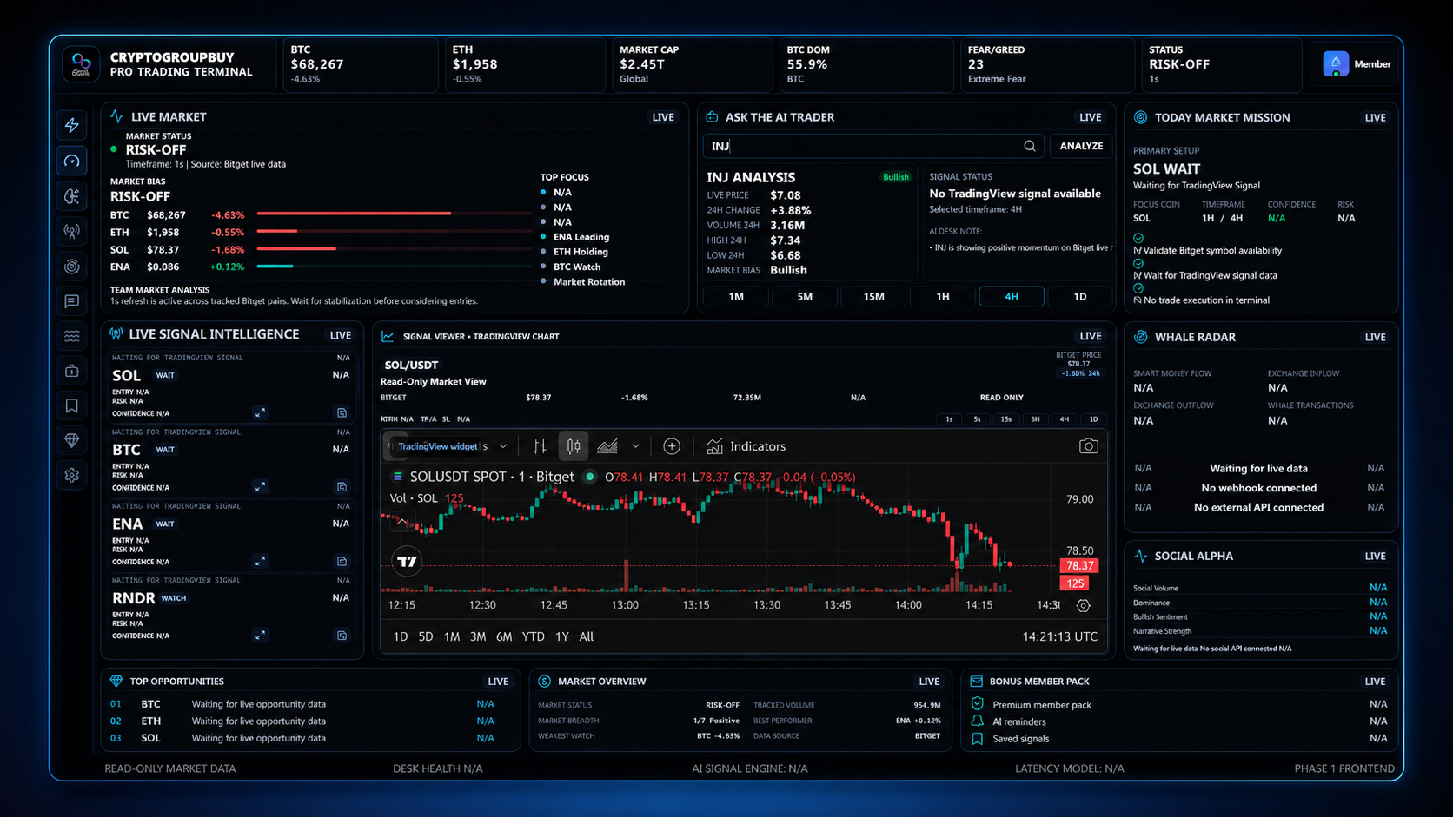Click the BTC red change bar
This screenshot has width=1453, height=817.
(354, 213)
